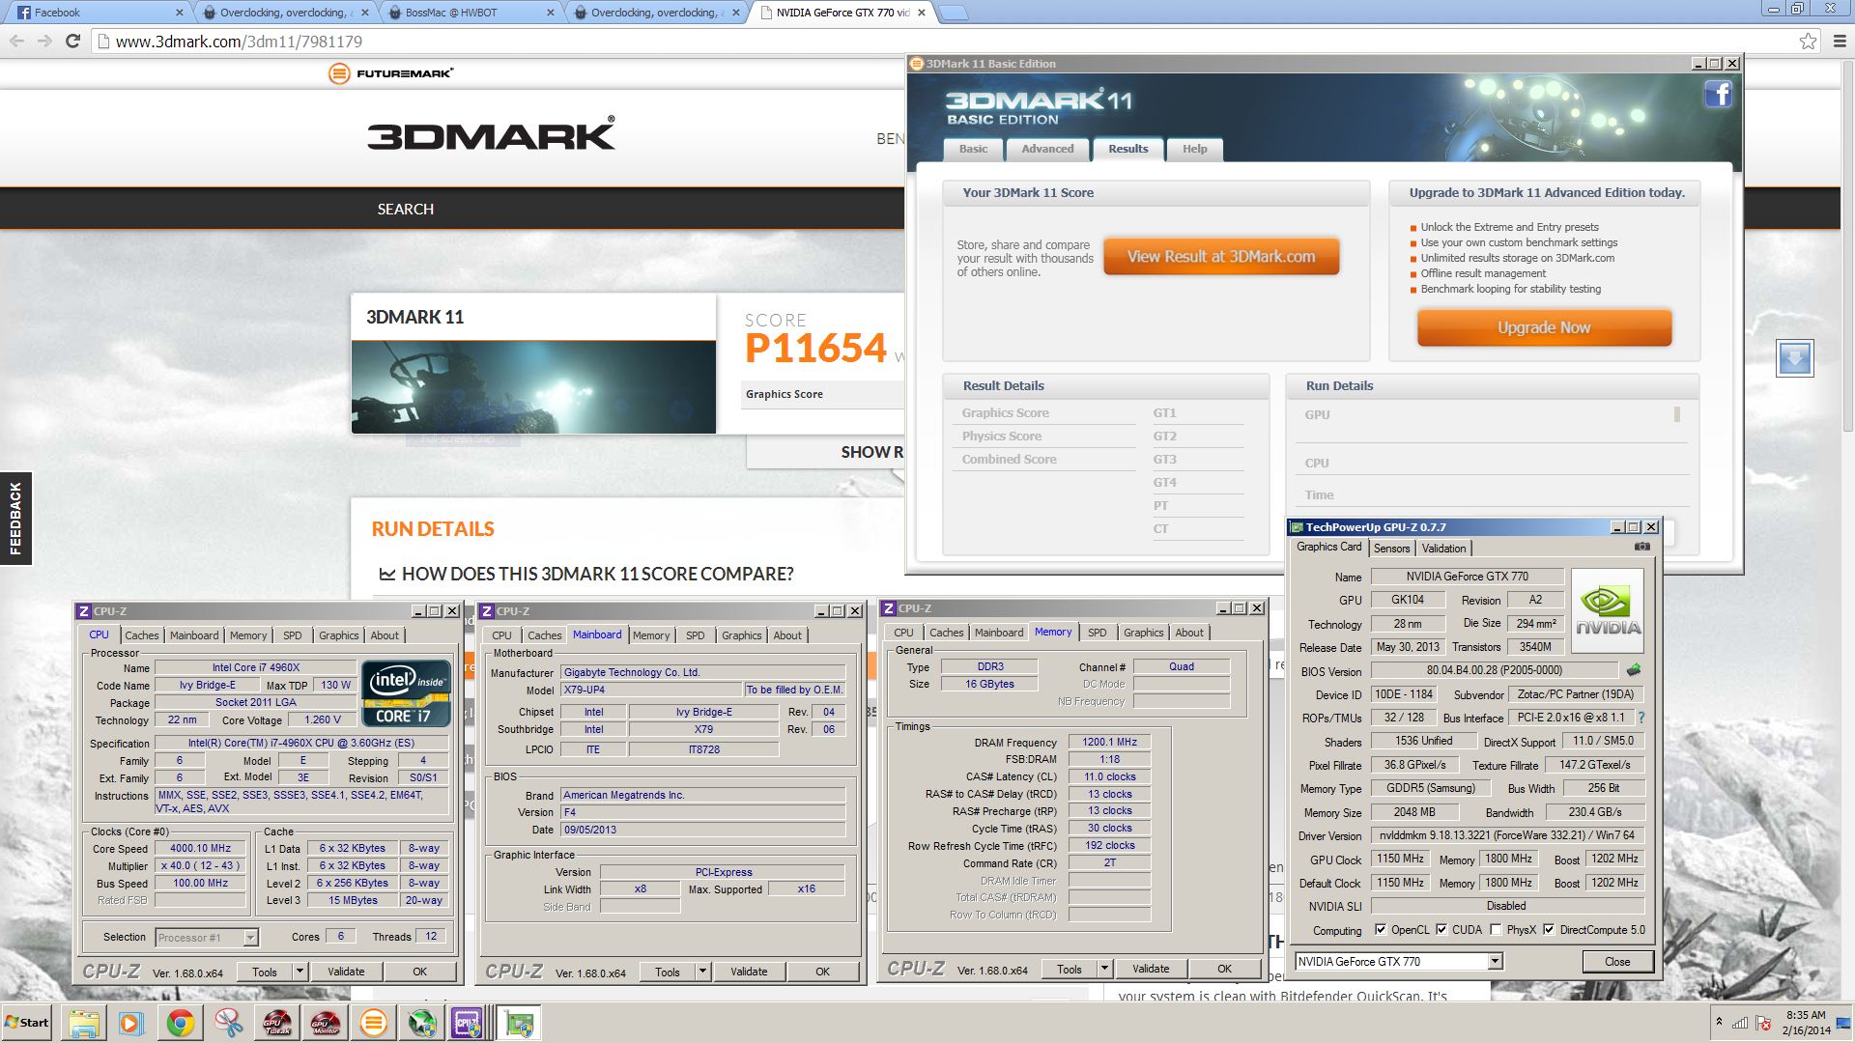The height and width of the screenshot is (1043, 1855).
Task: Click OK in the Memory CPU-Z window
Action: click(x=1224, y=969)
